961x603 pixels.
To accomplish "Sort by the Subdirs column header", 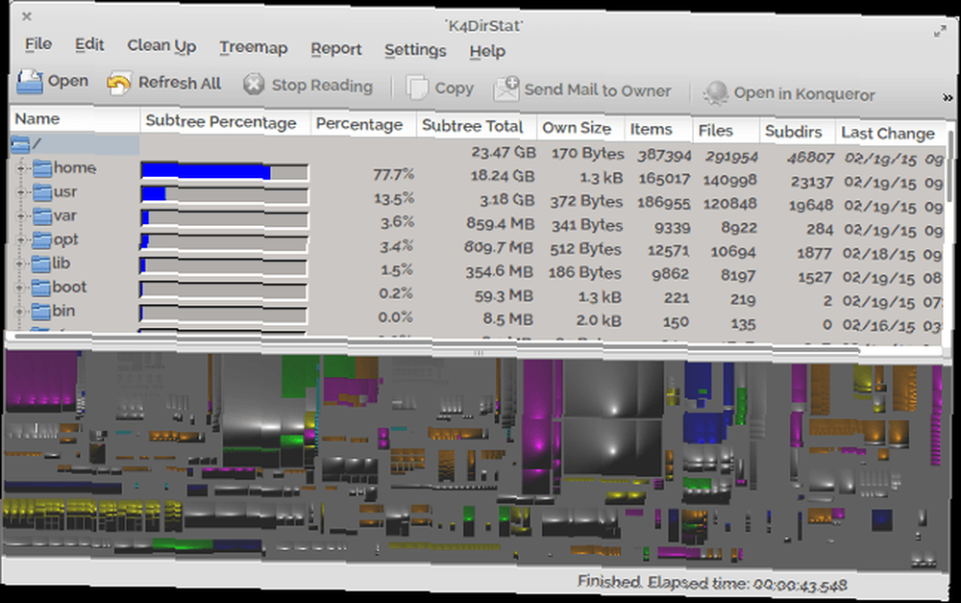I will pyautogui.click(x=798, y=133).
